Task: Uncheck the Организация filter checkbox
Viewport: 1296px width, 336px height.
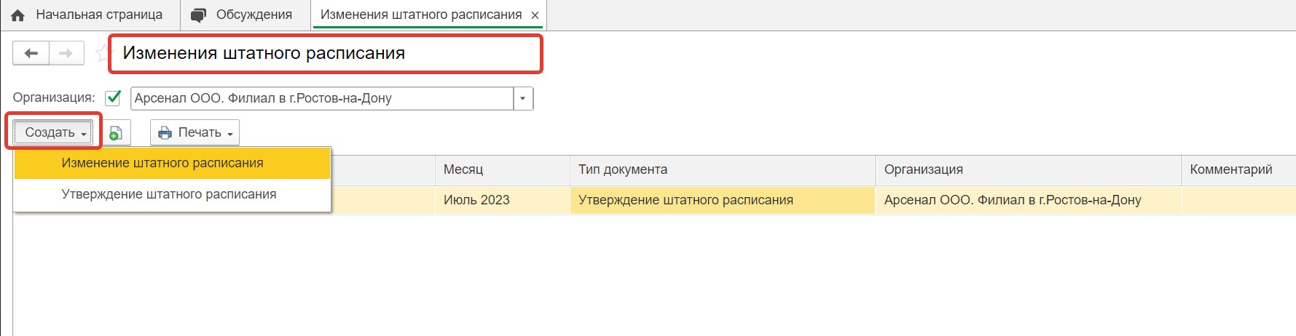Action: (113, 97)
